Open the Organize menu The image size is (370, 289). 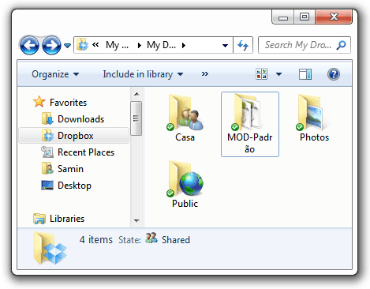point(55,74)
